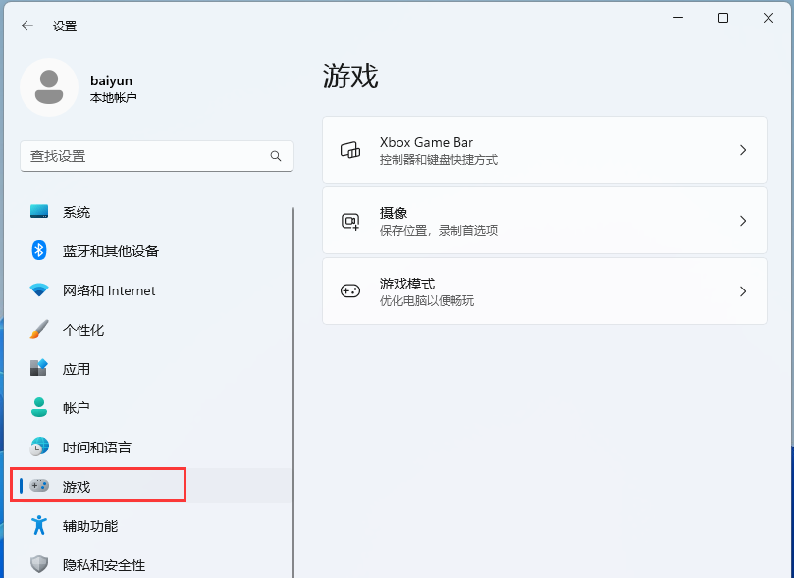Click the back arrow at top left
This screenshot has height=578, width=794.
pos(25,26)
